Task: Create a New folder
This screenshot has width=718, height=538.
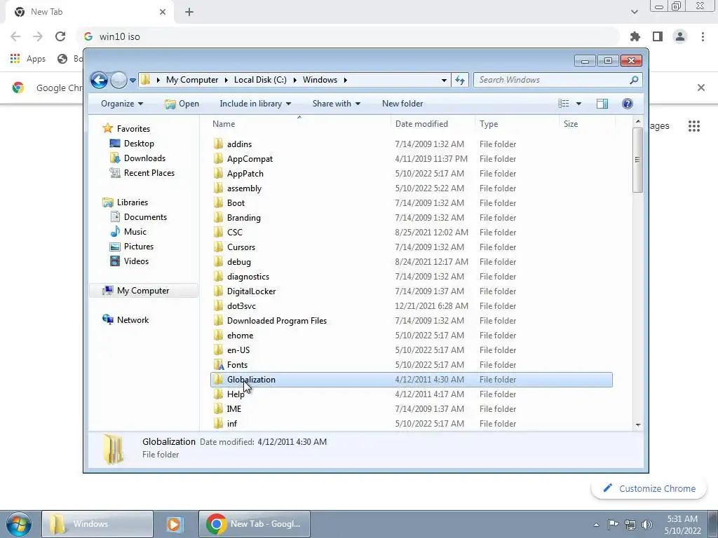Action: pyautogui.click(x=402, y=104)
